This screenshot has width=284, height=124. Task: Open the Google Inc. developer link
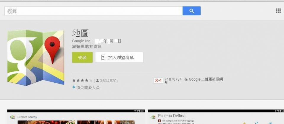[x=82, y=41]
